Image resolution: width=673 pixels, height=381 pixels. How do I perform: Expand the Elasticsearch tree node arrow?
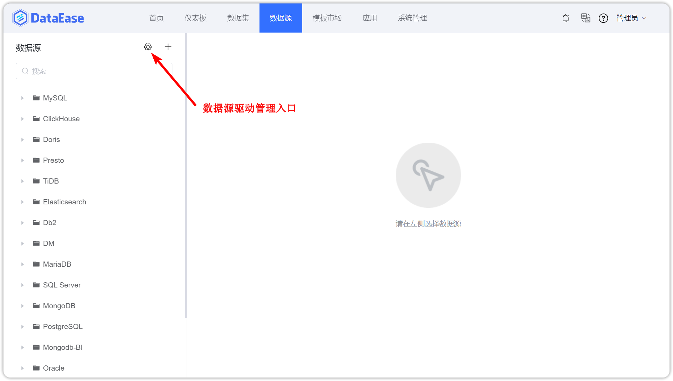pos(23,202)
